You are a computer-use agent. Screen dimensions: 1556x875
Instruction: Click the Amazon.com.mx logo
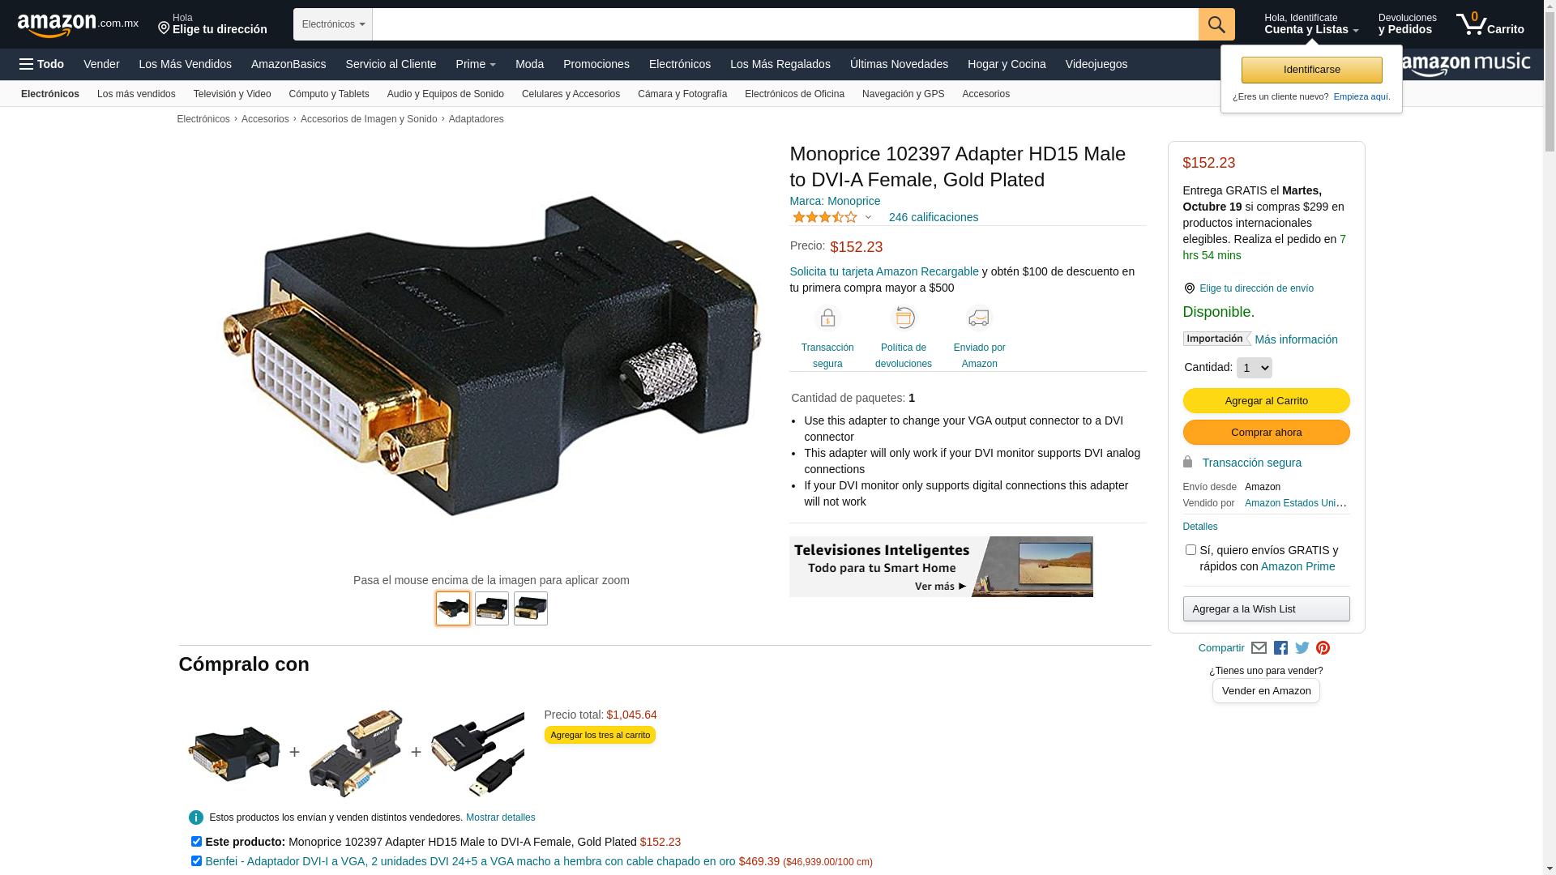point(78,25)
